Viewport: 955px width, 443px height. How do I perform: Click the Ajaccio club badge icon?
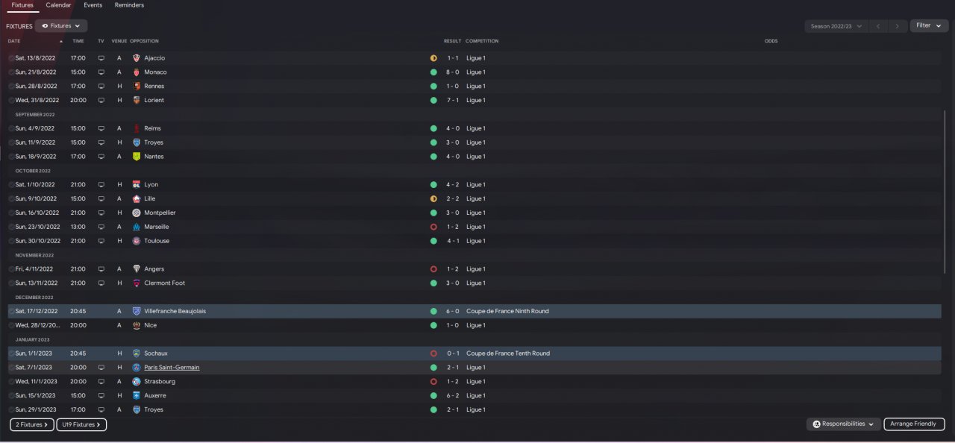[x=137, y=58]
